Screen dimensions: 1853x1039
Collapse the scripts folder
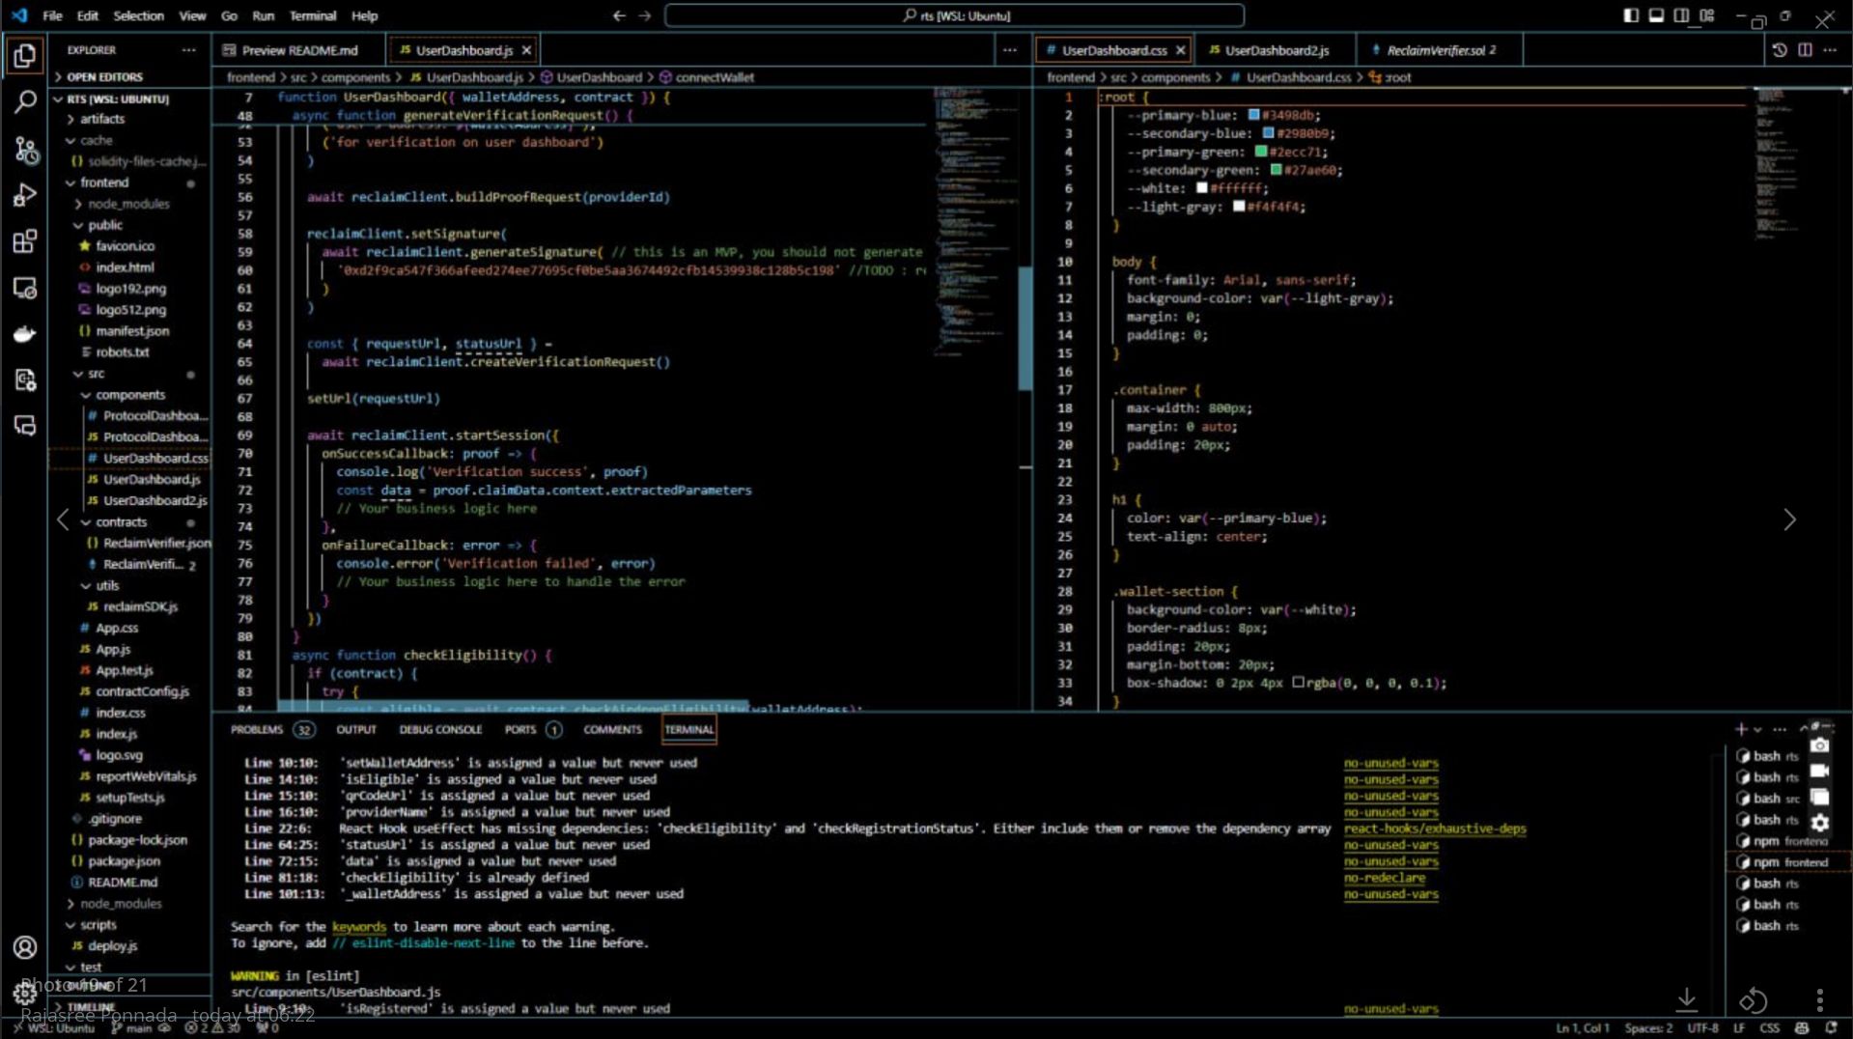tap(98, 925)
